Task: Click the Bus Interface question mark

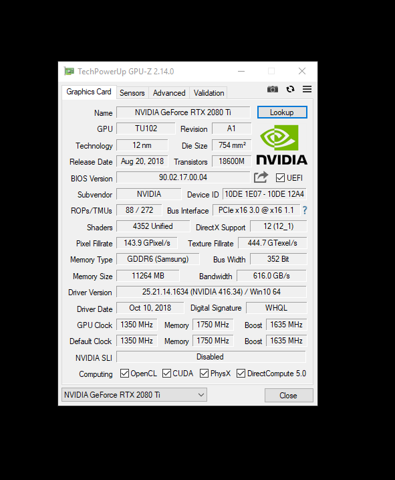Action: [x=305, y=210]
